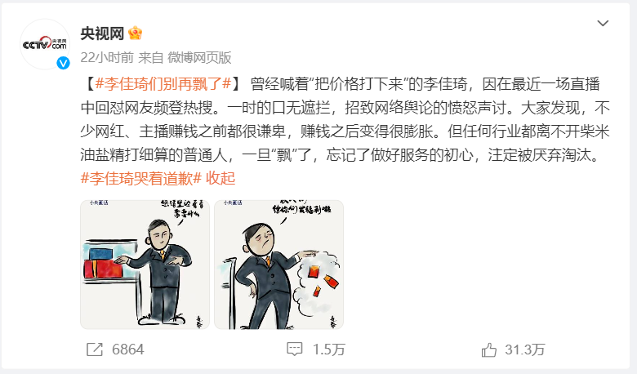Click the gold crown badge beside 央视网
Image resolution: width=637 pixels, height=374 pixels.
(x=136, y=33)
